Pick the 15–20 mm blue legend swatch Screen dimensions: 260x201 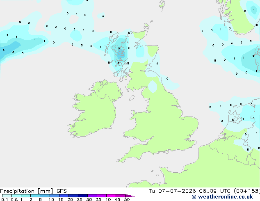64,196
